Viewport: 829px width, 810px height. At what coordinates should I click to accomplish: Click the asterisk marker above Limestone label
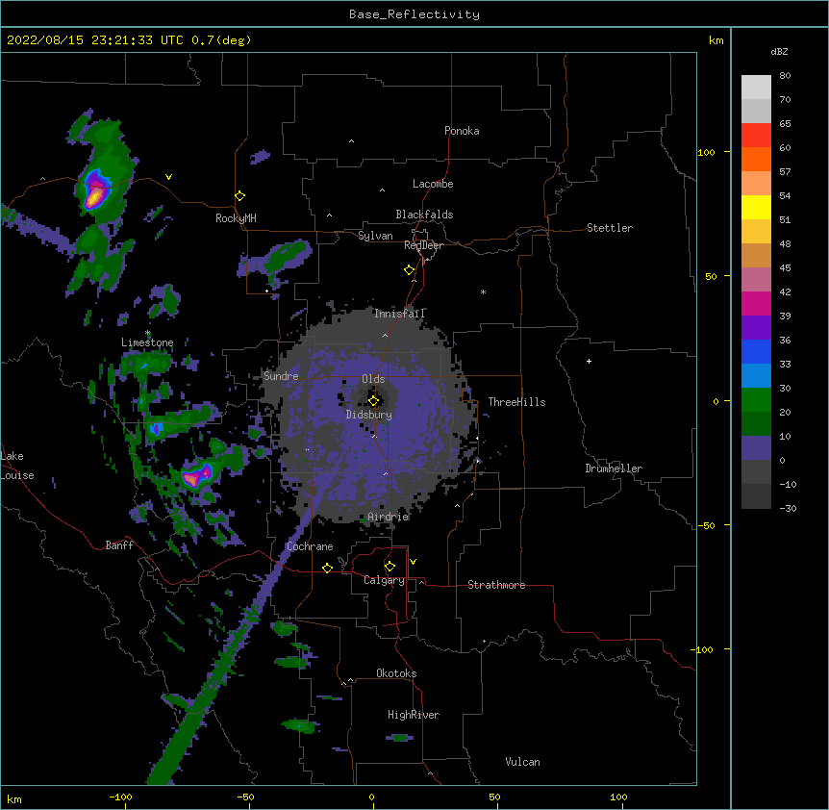pyautogui.click(x=148, y=333)
